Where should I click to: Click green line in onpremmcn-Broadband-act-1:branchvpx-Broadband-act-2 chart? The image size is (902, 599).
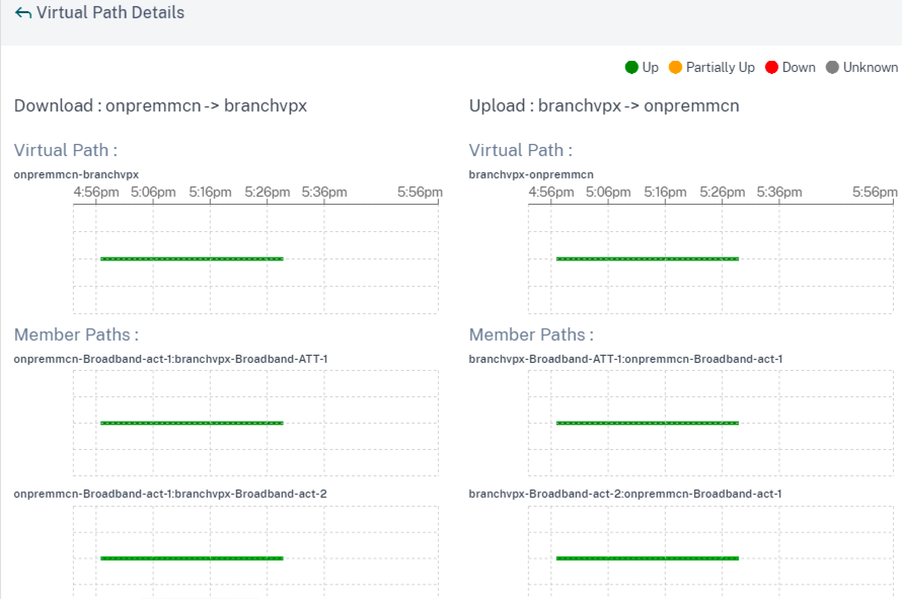pos(192,558)
